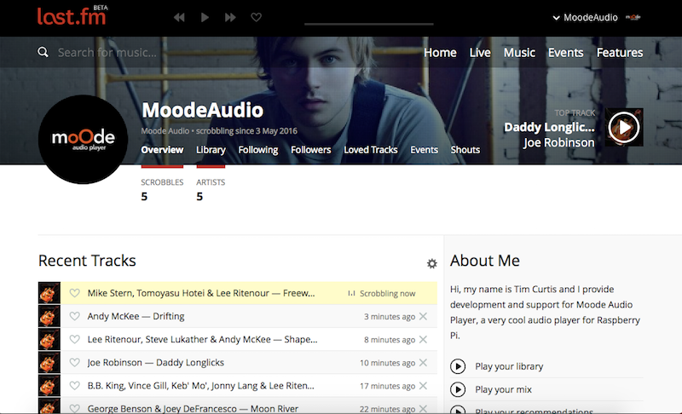Click the Last.fm logo
Screen dimensions: 682x414
[x=72, y=16]
